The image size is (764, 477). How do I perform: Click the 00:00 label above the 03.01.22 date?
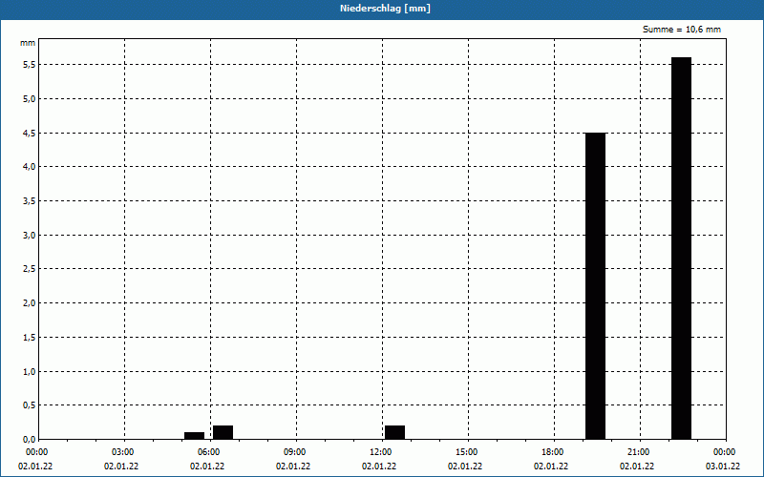(724, 452)
